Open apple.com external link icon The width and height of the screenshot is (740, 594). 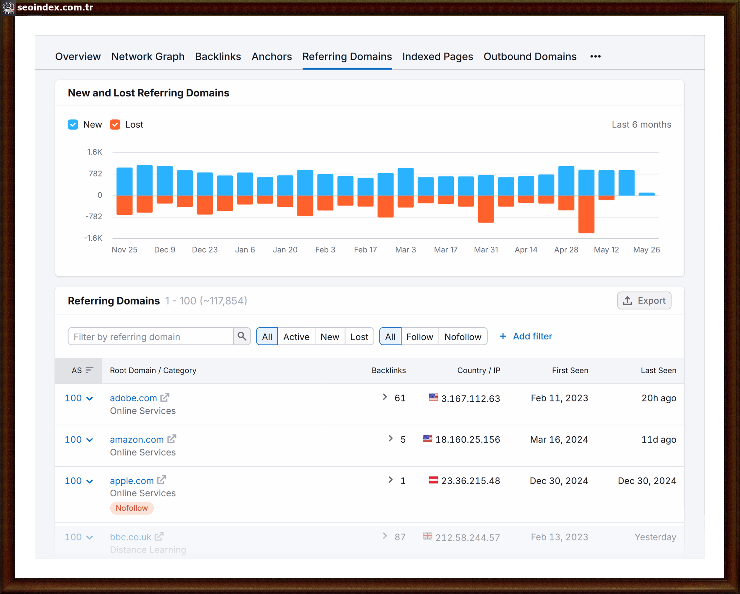coord(162,480)
